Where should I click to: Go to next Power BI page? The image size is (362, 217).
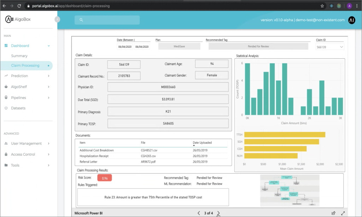(x=218, y=213)
